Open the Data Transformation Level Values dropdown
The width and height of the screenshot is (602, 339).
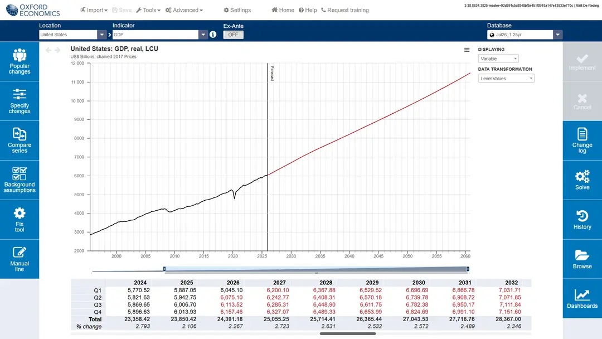pos(506,78)
